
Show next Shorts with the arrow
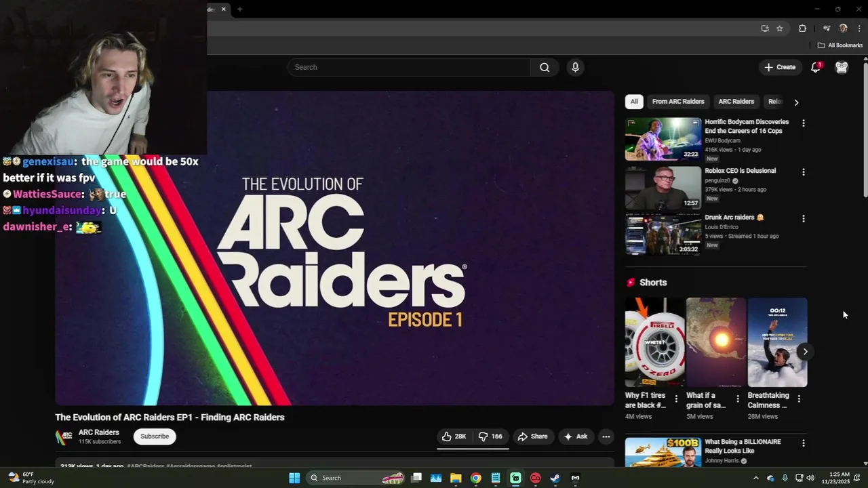(x=805, y=351)
